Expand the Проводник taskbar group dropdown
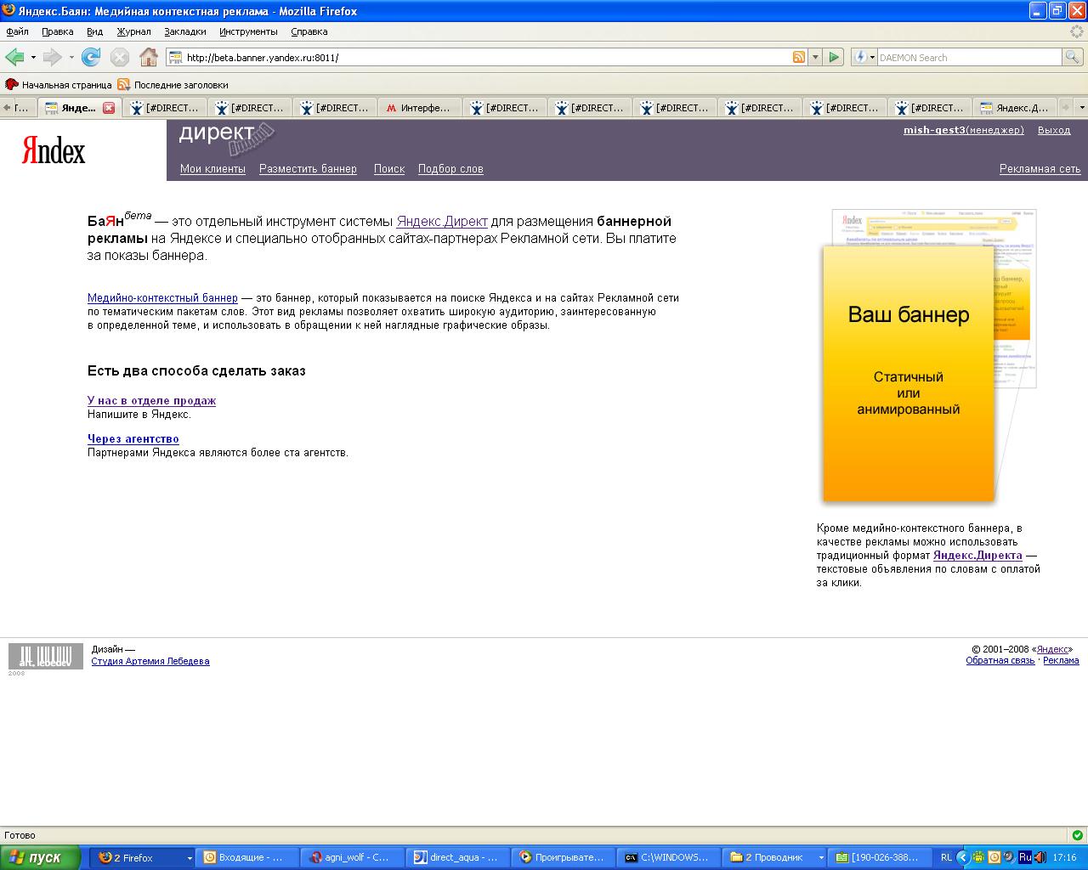1088x870 pixels. click(x=820, y=858)
